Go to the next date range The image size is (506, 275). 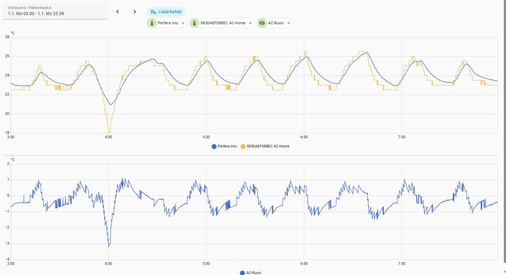[134, 12]
